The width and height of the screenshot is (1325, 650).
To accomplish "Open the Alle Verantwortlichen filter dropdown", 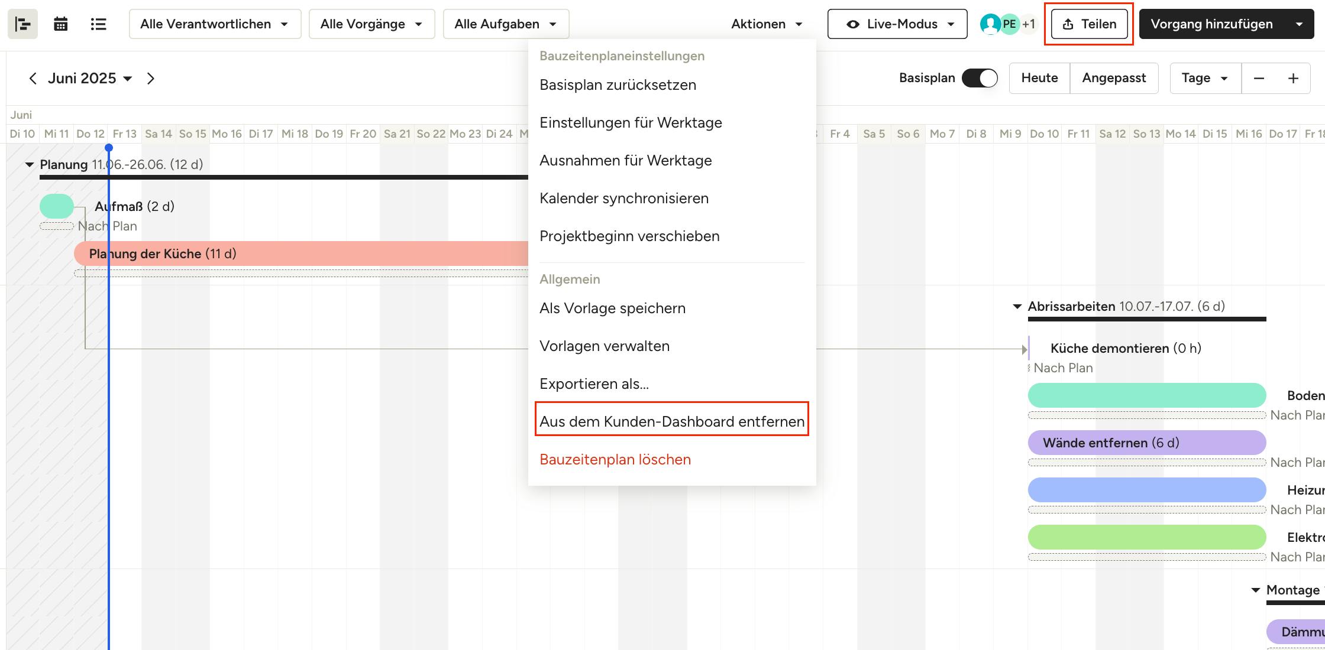I will click(215, 24).
